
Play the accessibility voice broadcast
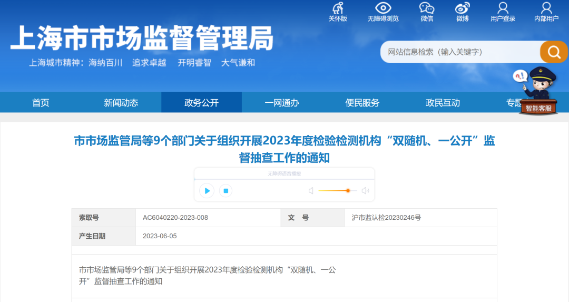(x=207, y=190)
